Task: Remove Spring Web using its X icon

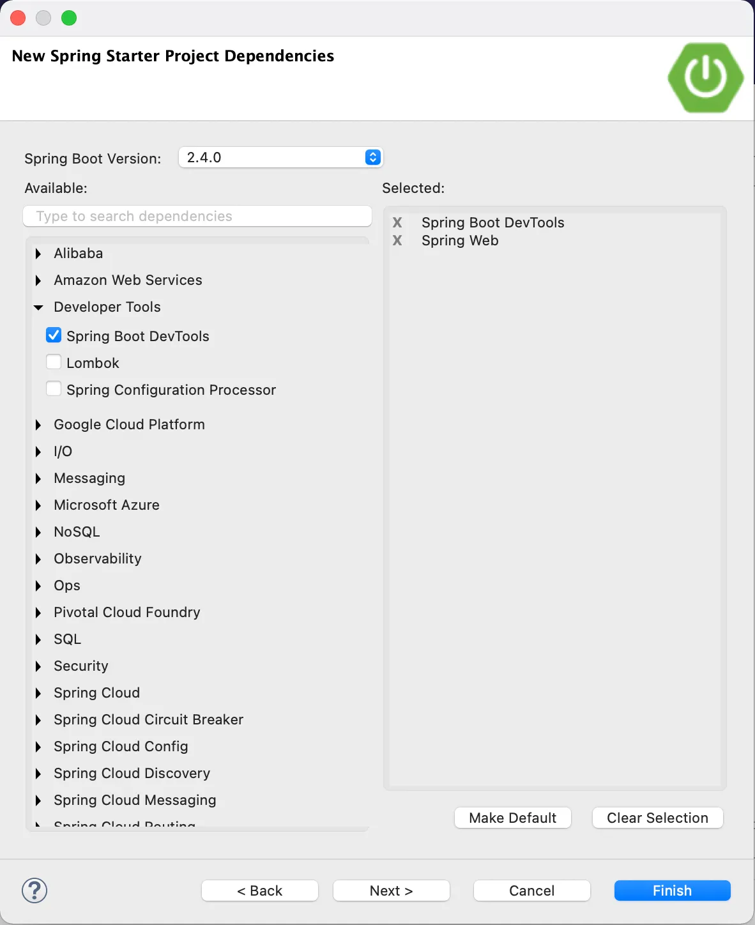Action: (x=397, y=240)
